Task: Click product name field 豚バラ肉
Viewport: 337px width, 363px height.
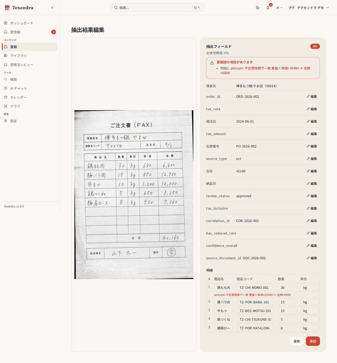Action: click(x=224, y=302)
